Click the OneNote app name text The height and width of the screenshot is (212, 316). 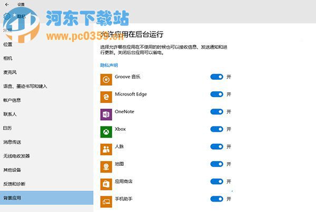[124, 112]
